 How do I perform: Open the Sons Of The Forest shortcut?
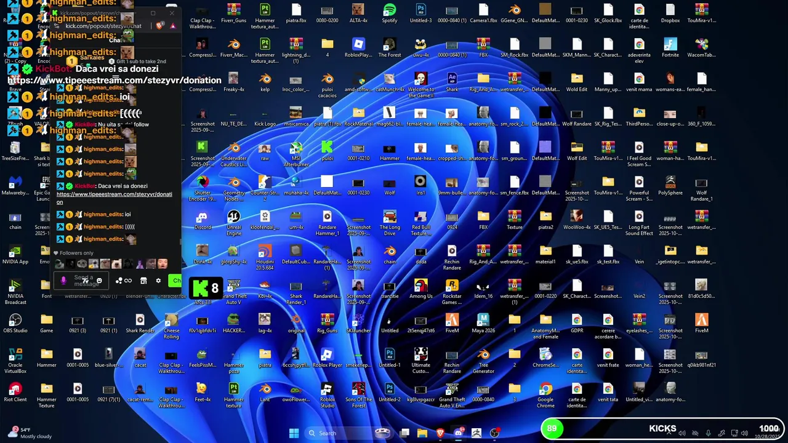358,396
